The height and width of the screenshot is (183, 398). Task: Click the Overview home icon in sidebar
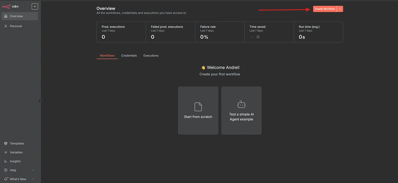tap(6, 16)
